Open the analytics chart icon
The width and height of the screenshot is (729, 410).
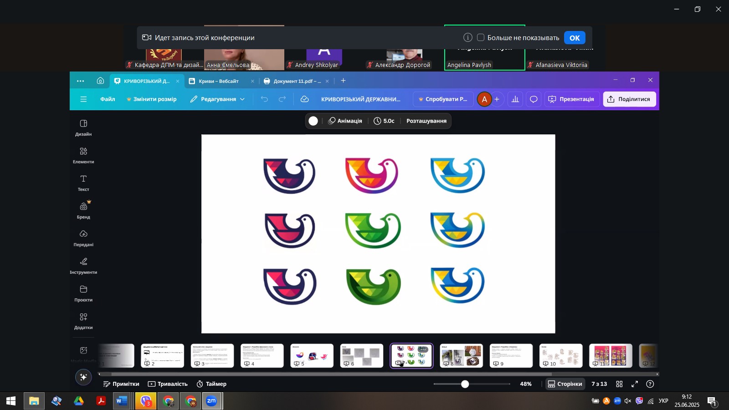515,99
